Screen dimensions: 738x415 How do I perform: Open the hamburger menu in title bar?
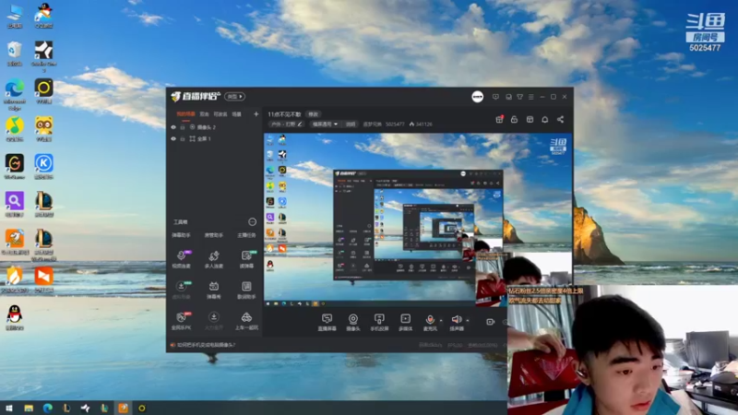pyautogui.click(x=531, y=97)
